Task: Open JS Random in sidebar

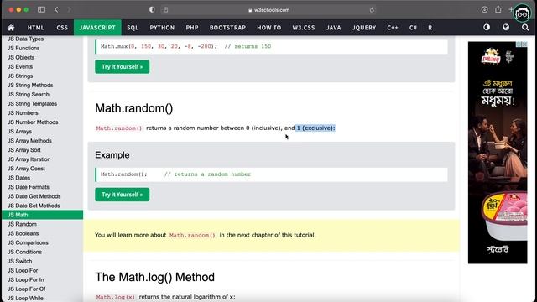Action: pyautogui.click(x=22, y=224)
